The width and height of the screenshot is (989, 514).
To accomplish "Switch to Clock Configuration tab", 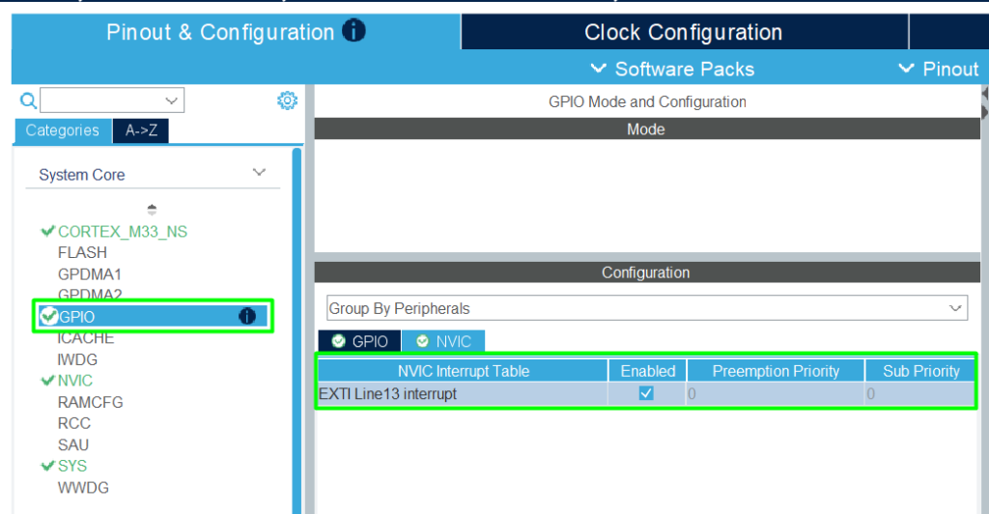I will pyautogui.click(x=683, y=32).
